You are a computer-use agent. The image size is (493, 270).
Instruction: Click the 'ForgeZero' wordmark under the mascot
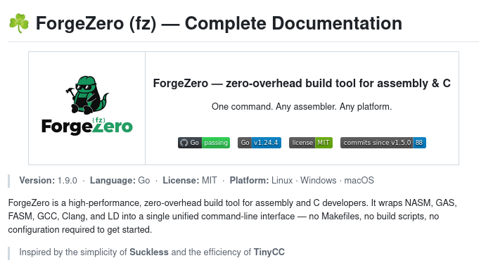(87, 127)
